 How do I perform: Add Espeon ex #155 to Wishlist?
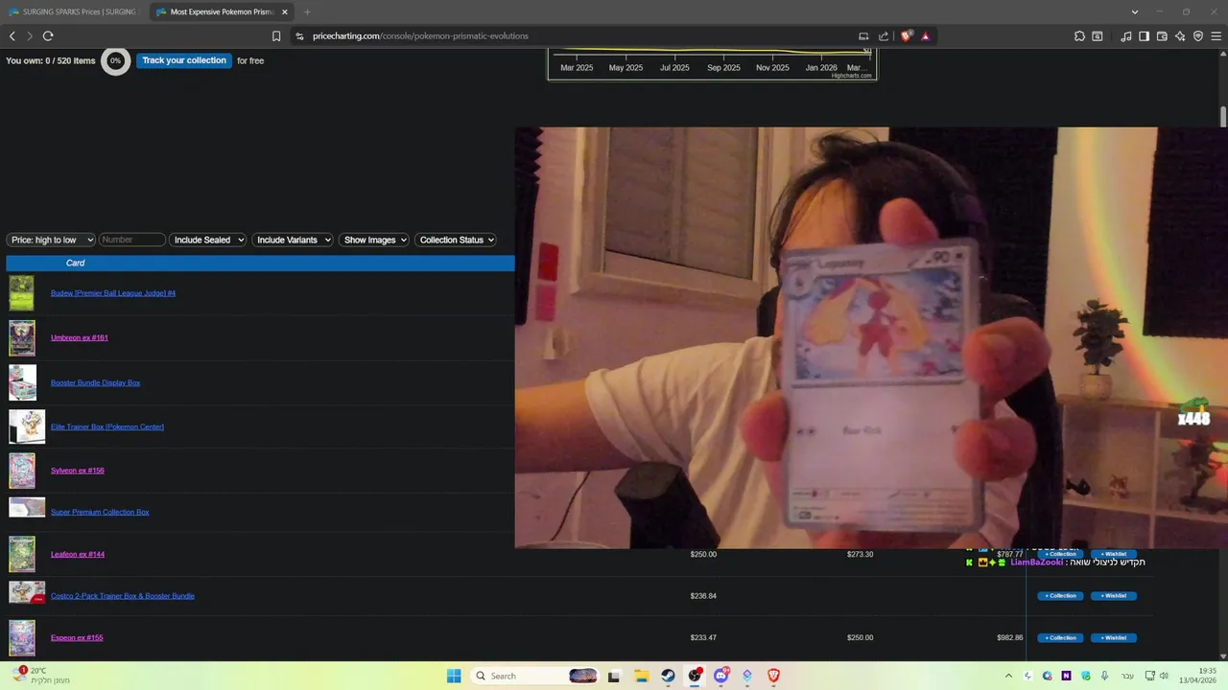point(1114,638)
